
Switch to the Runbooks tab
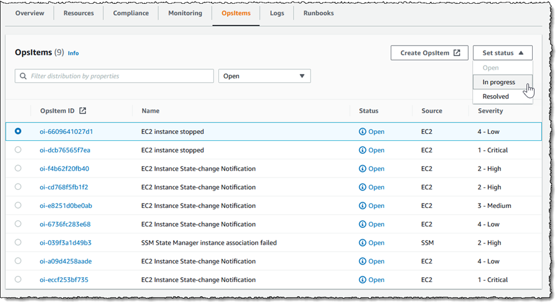click(x=318, y=13)
